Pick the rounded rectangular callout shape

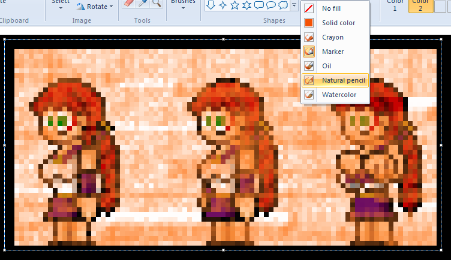pyautogui.click(x=258, y=5)
